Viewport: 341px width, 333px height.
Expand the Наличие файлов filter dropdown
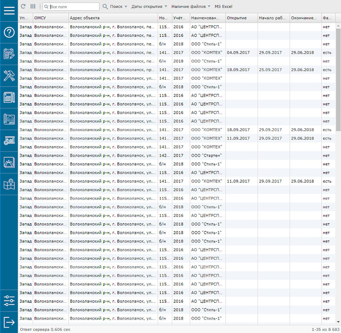click(191, 7)
